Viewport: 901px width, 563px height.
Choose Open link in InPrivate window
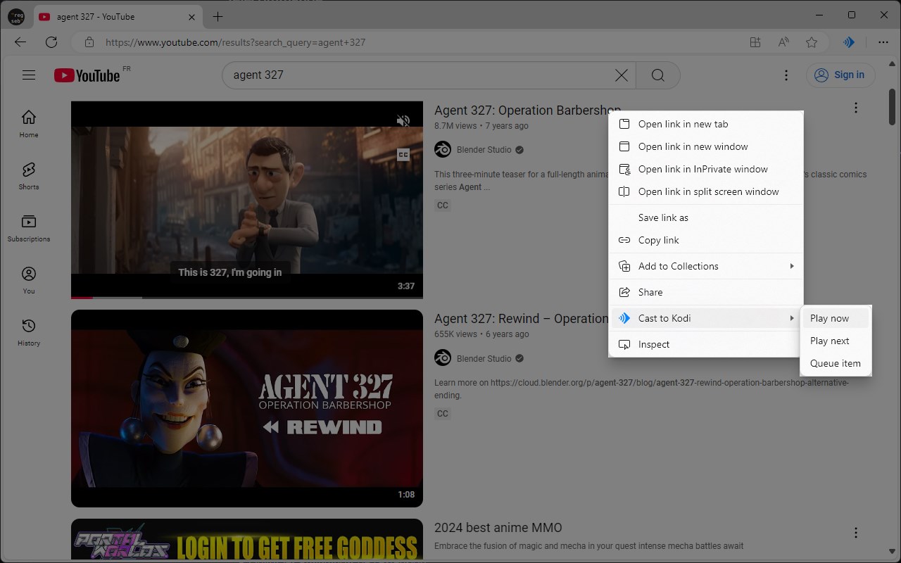pyautogui.click(x=706, y=169)
